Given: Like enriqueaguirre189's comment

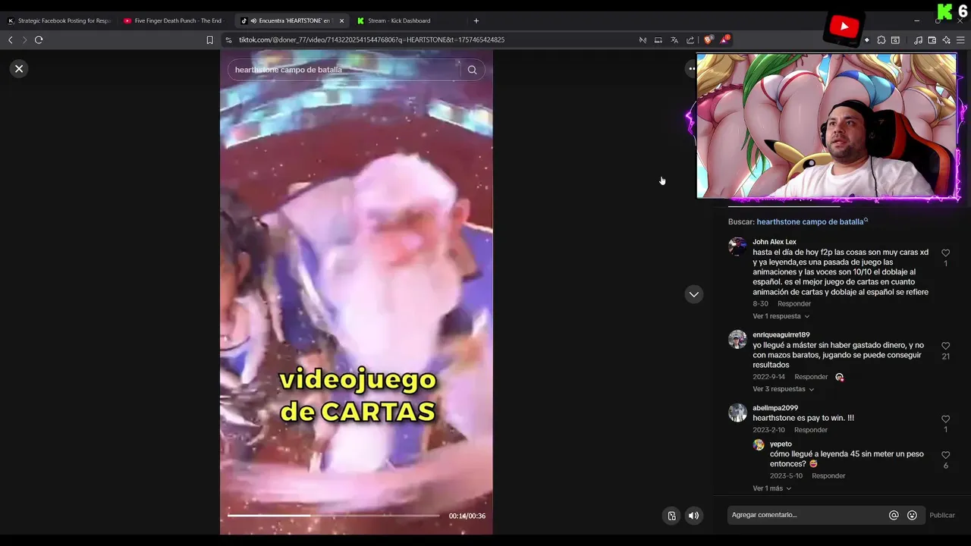Looking at the screenshot, I should (945, 346).
